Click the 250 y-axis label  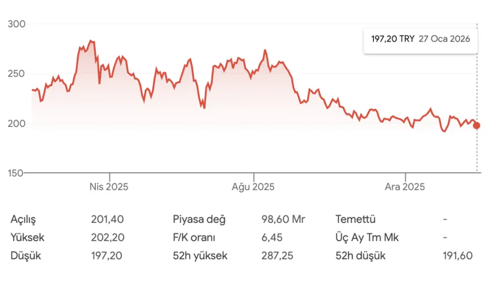(17, 74)
